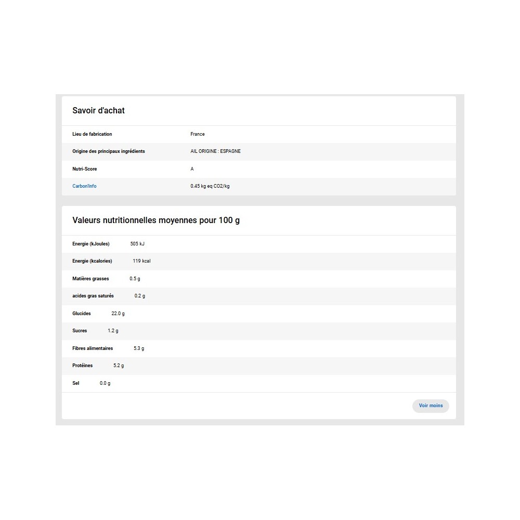Click the Nutri-Score value A
Viewport: 520px width, 520px height.
point(192,169)
